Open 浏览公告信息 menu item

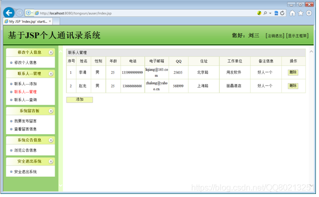click(x=25, y=151)
